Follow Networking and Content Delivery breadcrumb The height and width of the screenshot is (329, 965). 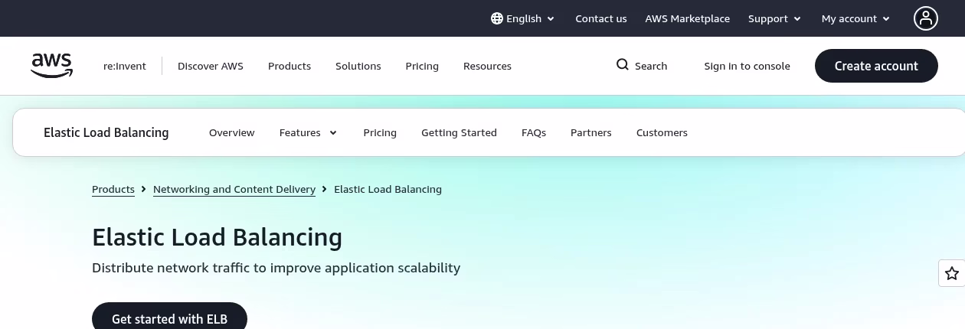[x=234, y=189]
